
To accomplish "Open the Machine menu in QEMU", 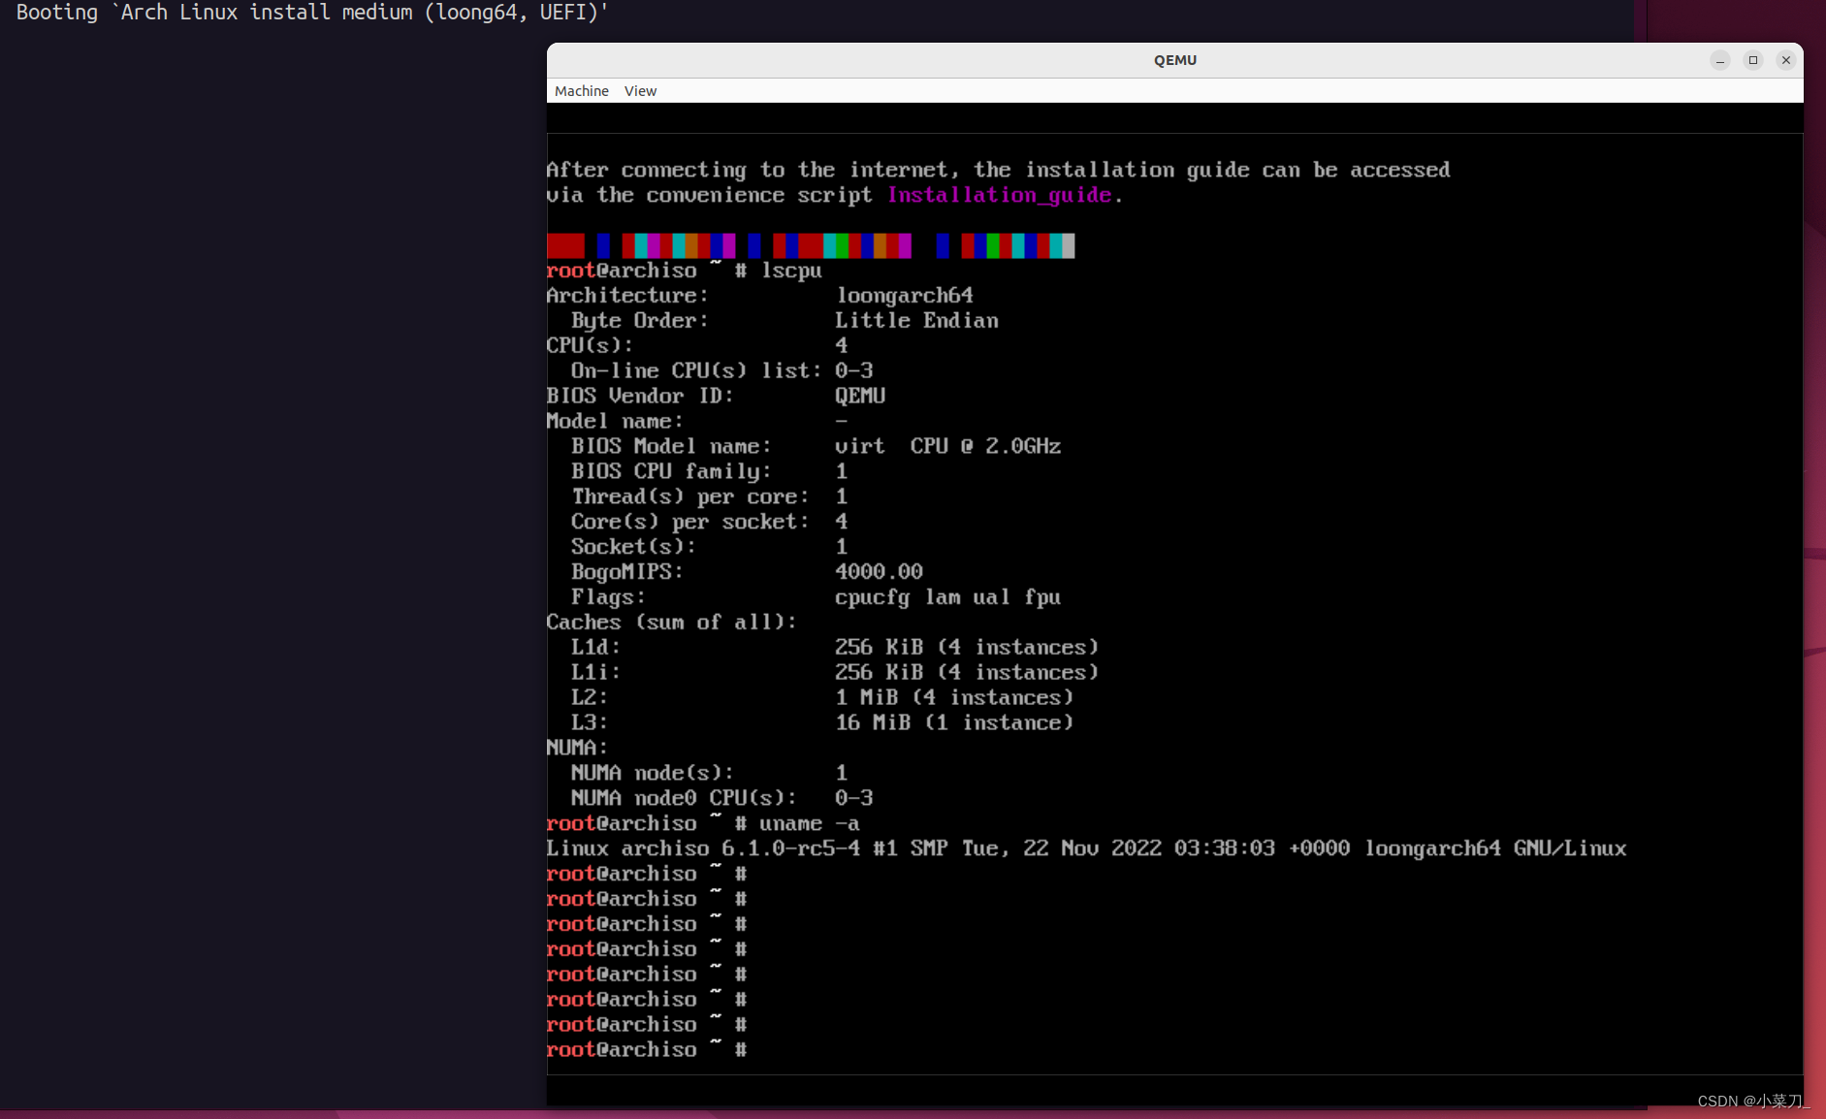I will pos(581,90).
